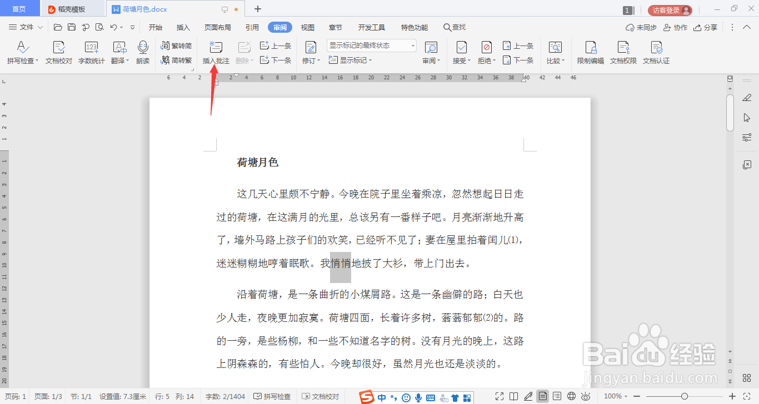The image size is (759, 404).
Task: Open the File (文件) menu
Action: pos(26,27)
